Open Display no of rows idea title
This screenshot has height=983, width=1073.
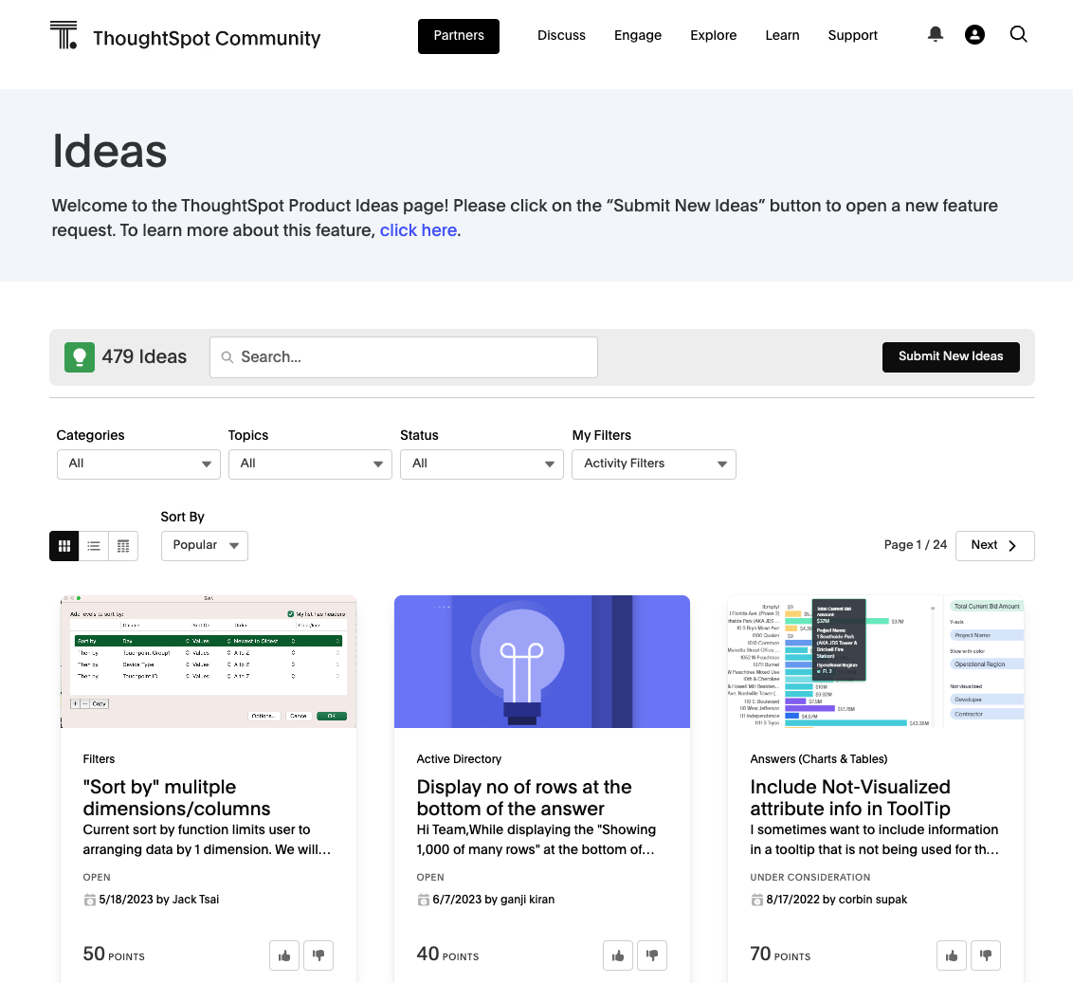[x=524, y=797]
